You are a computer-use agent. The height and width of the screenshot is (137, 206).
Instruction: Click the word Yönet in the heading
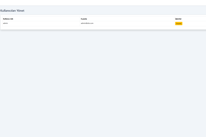pyautogui.click(x=20, y=11)
